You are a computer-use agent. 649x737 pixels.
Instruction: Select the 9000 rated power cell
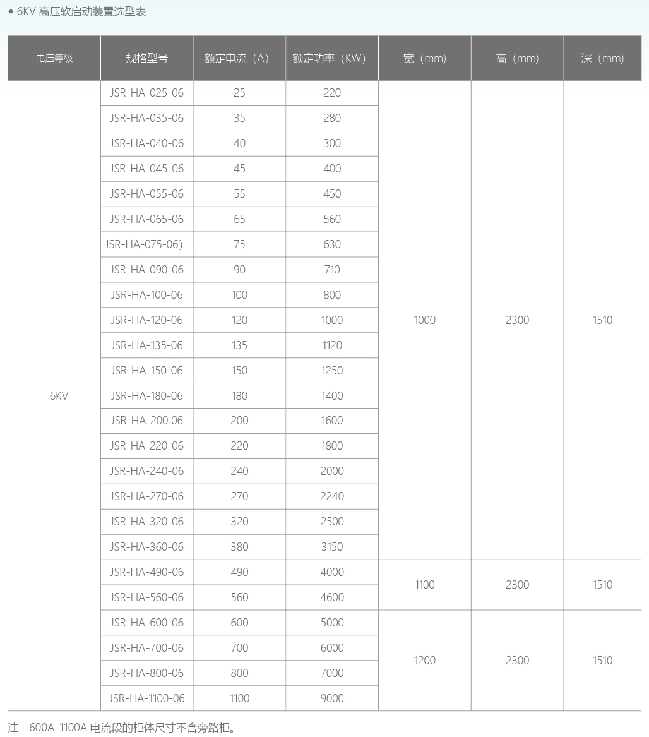tap(332, 698)
